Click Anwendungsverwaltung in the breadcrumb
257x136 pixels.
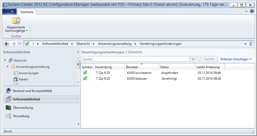click(x=115, y=44)
